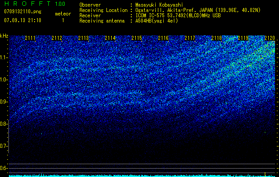Screen dimensions: 279x177
Task: Click time marker 2117 on spectrogram
Action: (x=190, y=38)
